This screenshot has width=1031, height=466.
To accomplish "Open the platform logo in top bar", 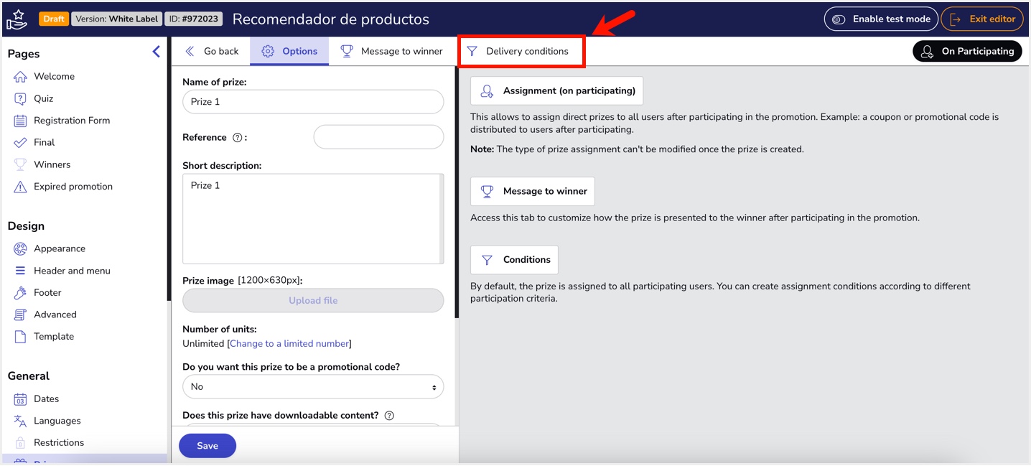I will pos(16,18).
